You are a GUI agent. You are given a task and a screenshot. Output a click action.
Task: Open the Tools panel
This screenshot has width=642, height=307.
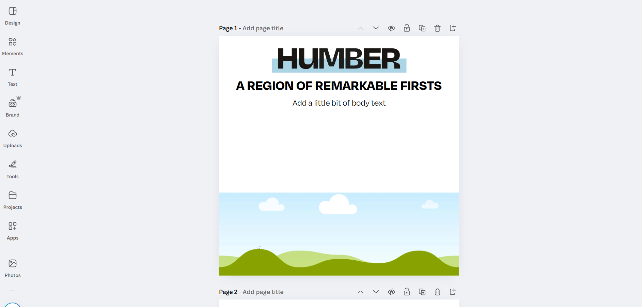click(x=13, y=169)
